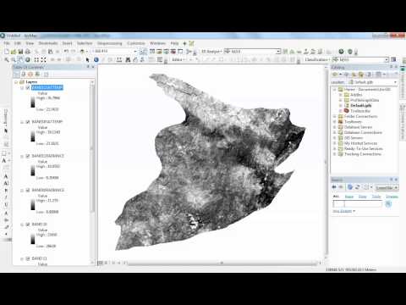Click the search text input field

(358, 203)
